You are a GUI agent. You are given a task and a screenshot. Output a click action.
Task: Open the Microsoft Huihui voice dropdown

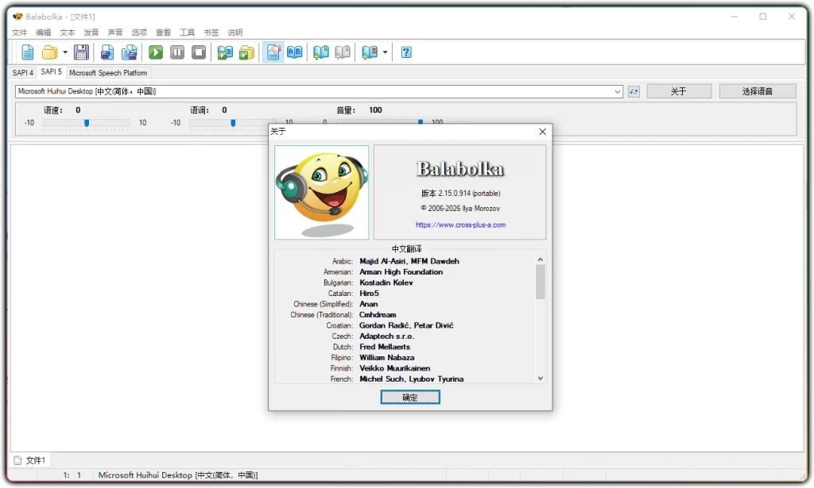coord(619,90)
